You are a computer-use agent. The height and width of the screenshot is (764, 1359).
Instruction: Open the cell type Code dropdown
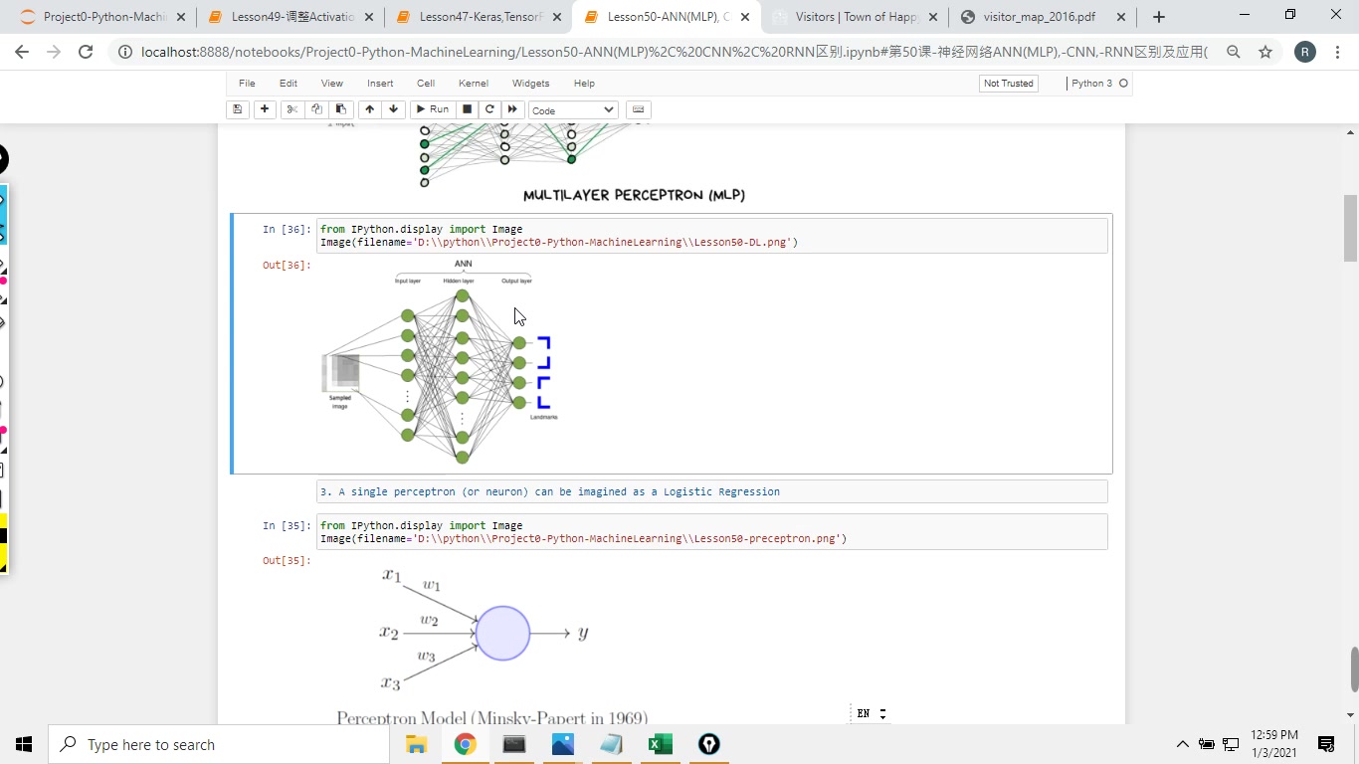point(573,110)
